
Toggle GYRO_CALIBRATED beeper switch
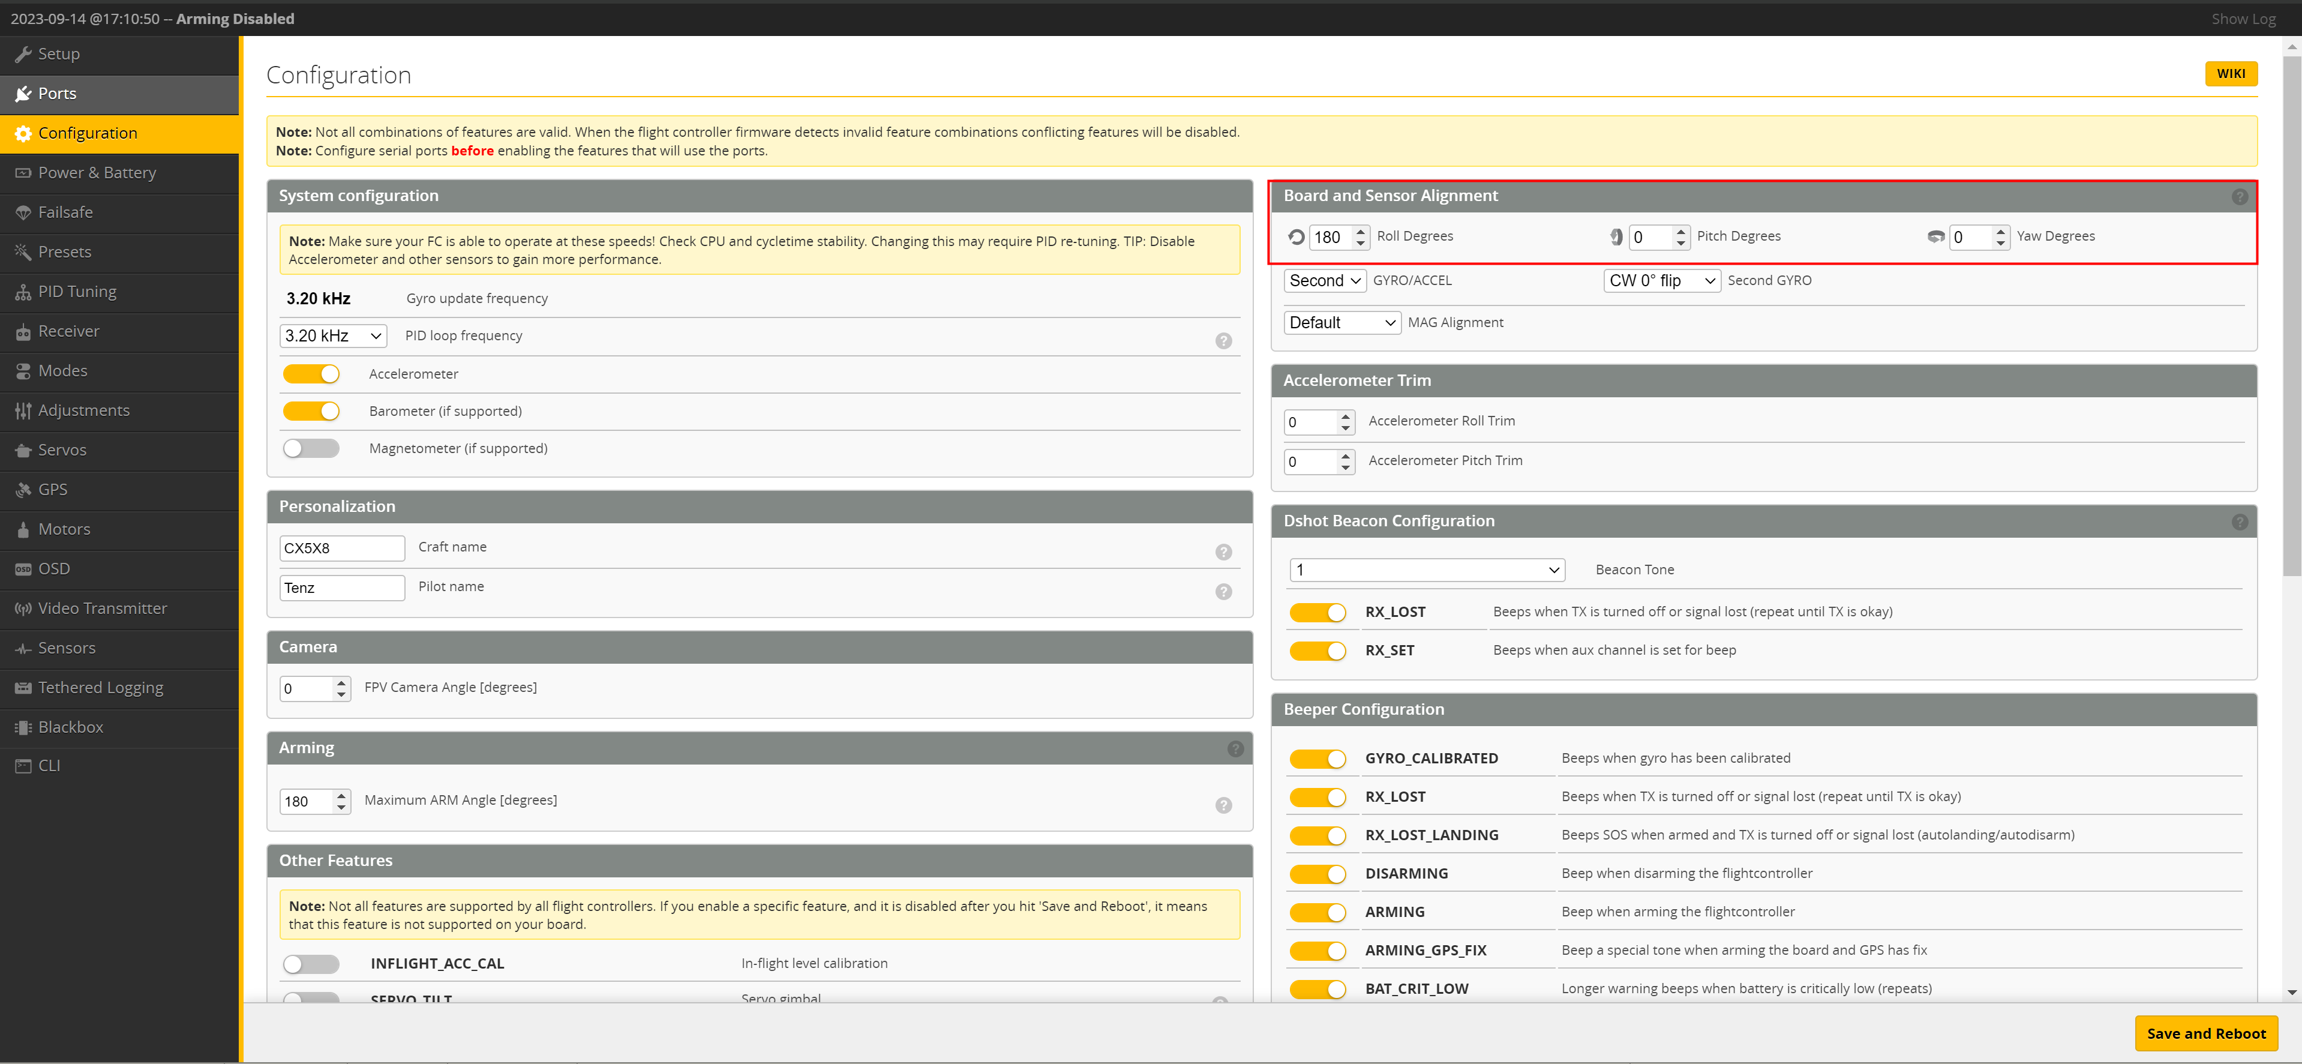[1317, 759]
